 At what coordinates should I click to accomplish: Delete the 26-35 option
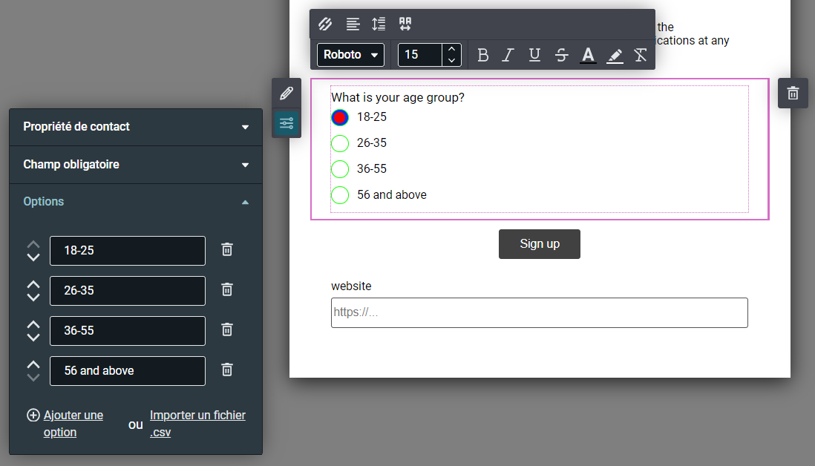227,290
